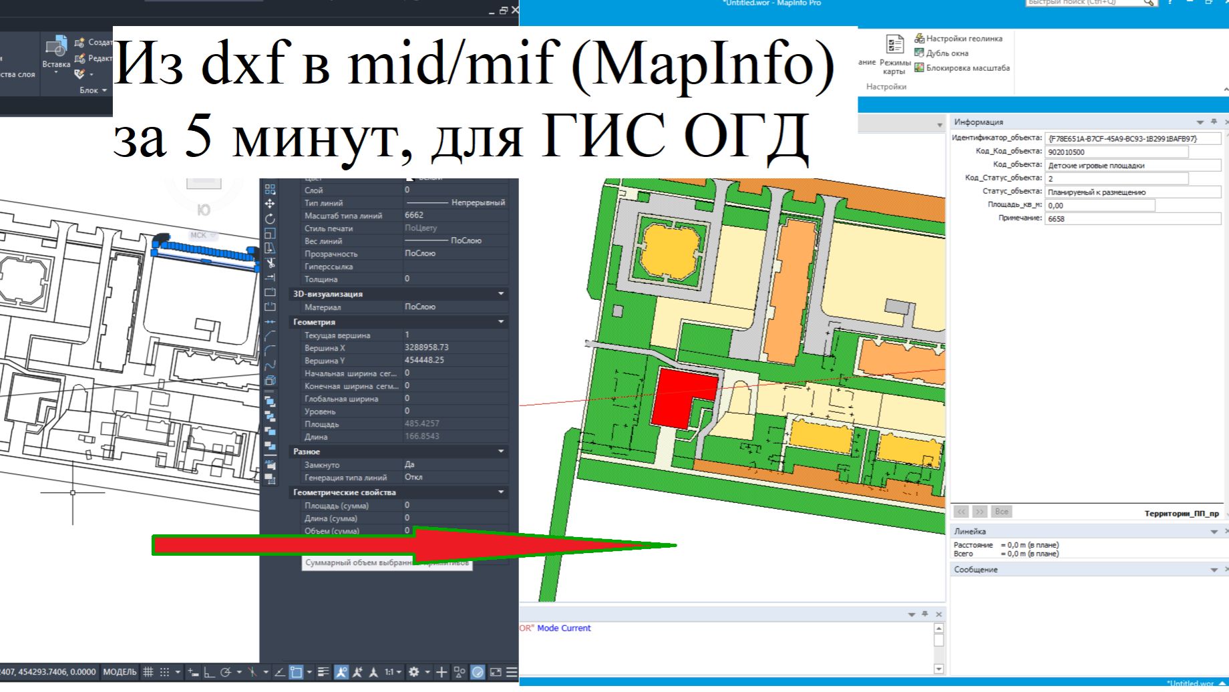Click the Вставка insert block button

click(x=56, y=53)
